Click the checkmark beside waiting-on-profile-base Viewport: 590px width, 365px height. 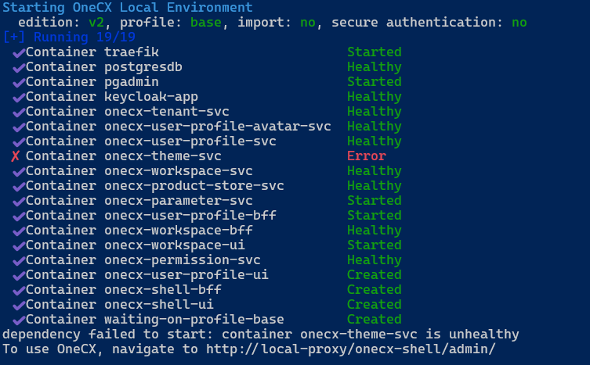point(19,320)
